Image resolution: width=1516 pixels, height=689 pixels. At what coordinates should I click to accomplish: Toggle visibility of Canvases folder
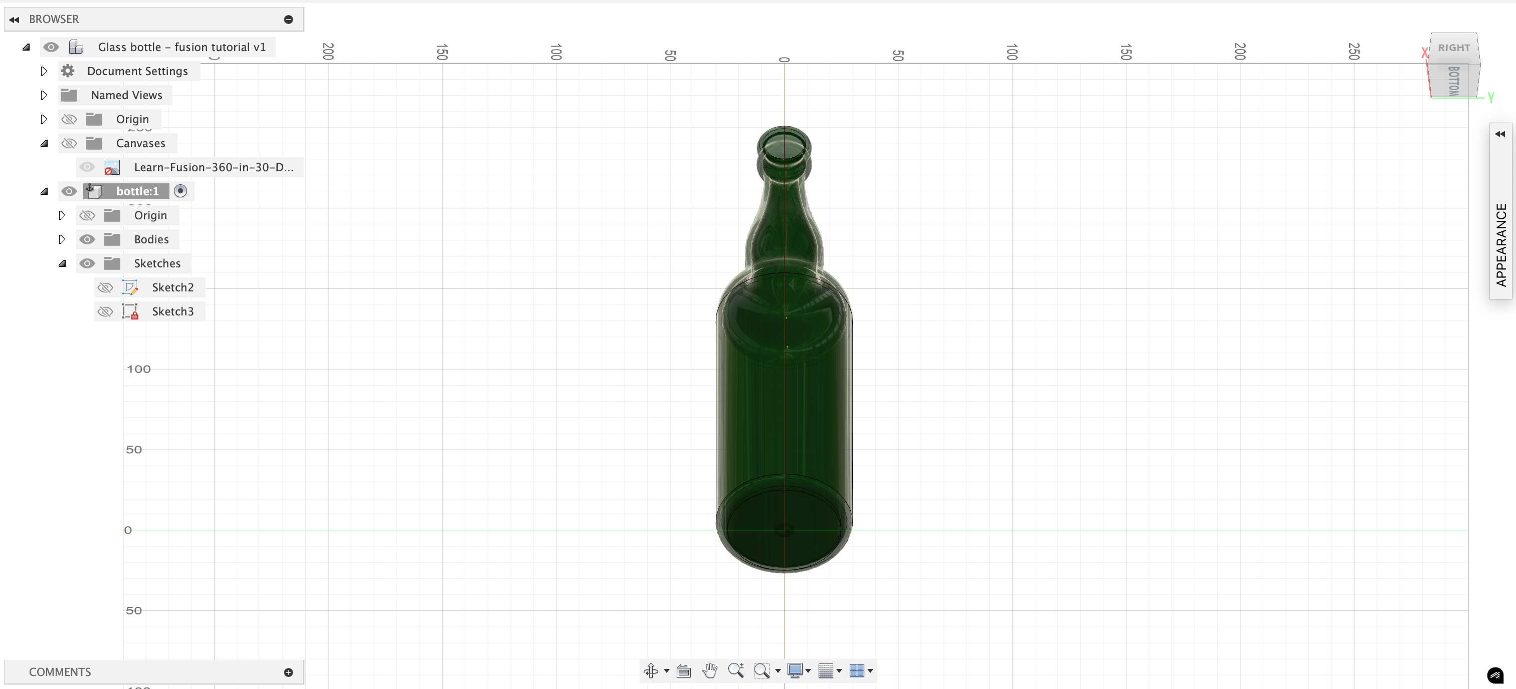coord(70,143)
